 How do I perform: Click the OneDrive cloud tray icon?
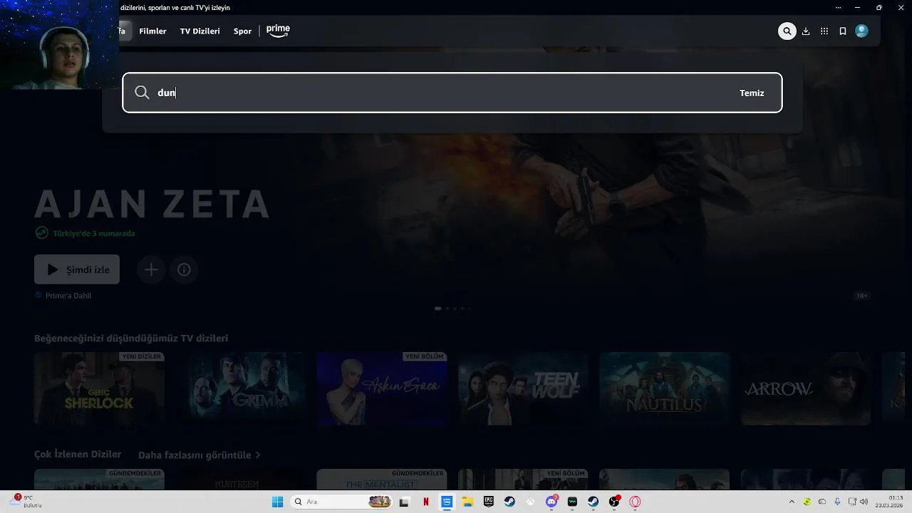pyautogui.click(x=822, y=502)
